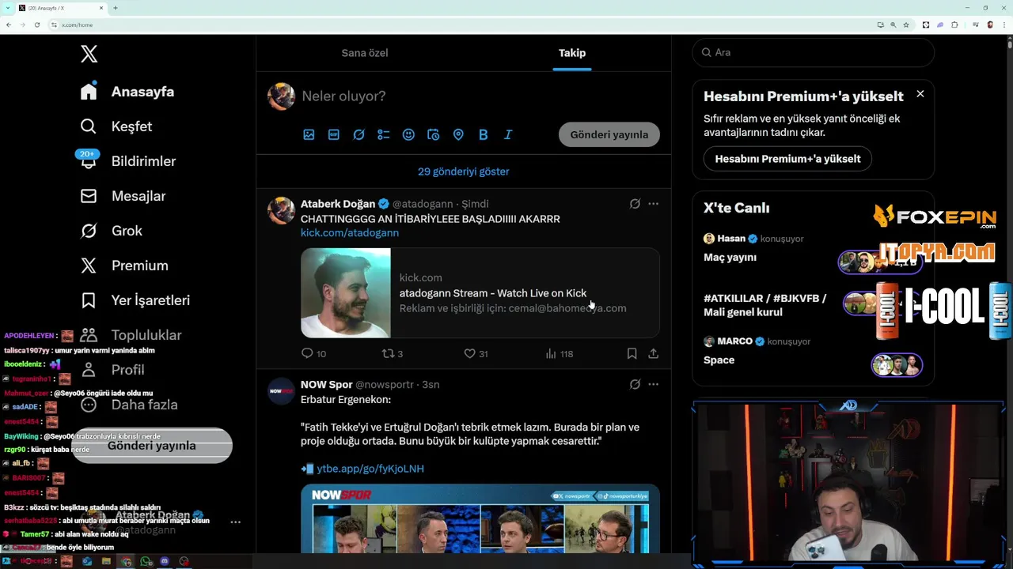Image resolution: width=1013 pixels, height=569 pixels.
Task: Open Mesajlar in the sidebar
Action: 123,196
